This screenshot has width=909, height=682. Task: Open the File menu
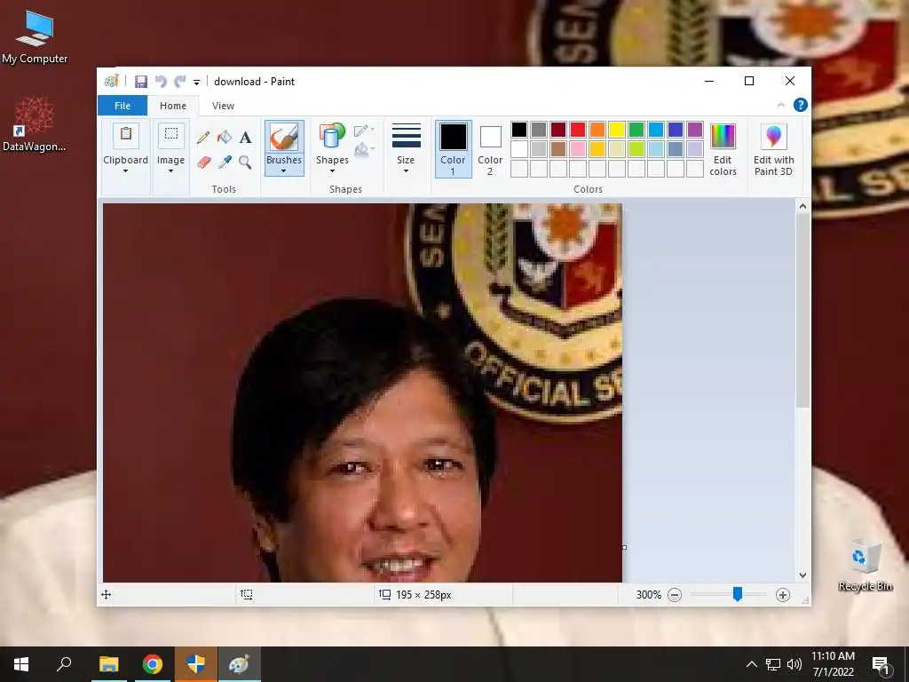click(x=123, y=106)
